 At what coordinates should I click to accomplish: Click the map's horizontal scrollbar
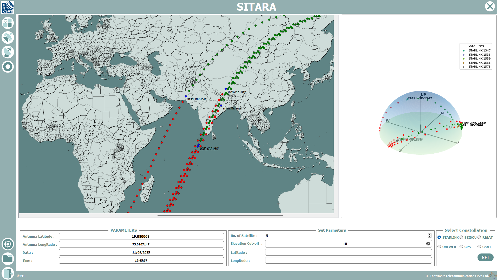tap(220, 216)
